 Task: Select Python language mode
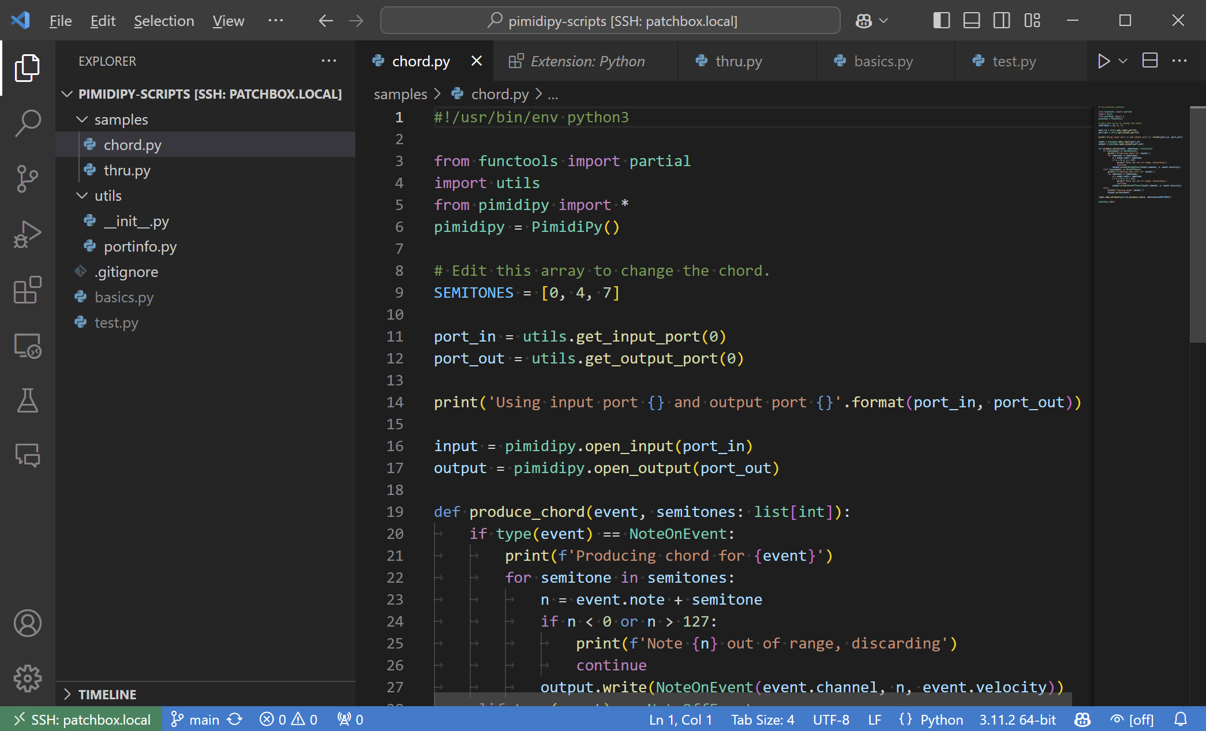pyautogui.click(x=941, y=719)
